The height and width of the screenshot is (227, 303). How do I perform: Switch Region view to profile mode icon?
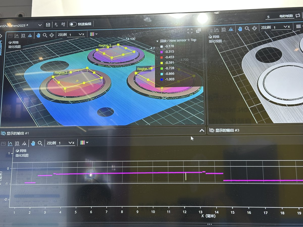[17, 36]
